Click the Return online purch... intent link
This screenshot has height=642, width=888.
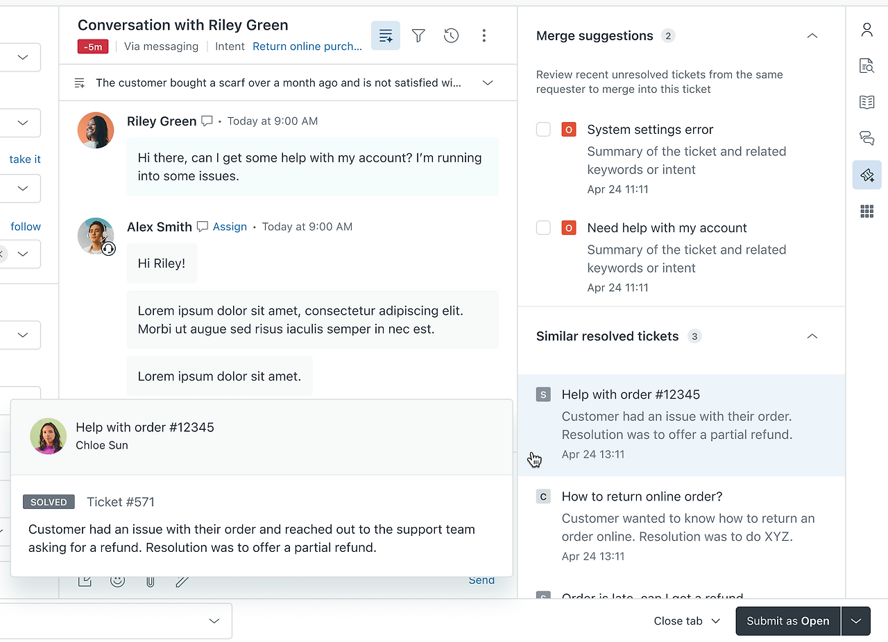click(x=307, y=46)
